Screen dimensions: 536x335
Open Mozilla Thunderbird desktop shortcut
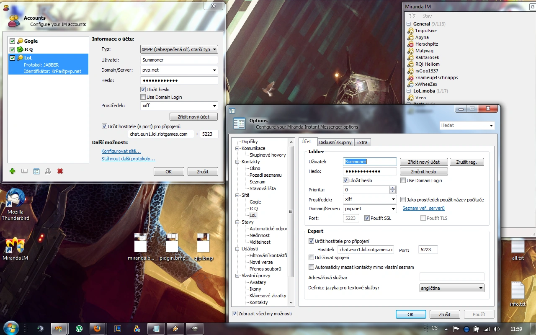15,204
